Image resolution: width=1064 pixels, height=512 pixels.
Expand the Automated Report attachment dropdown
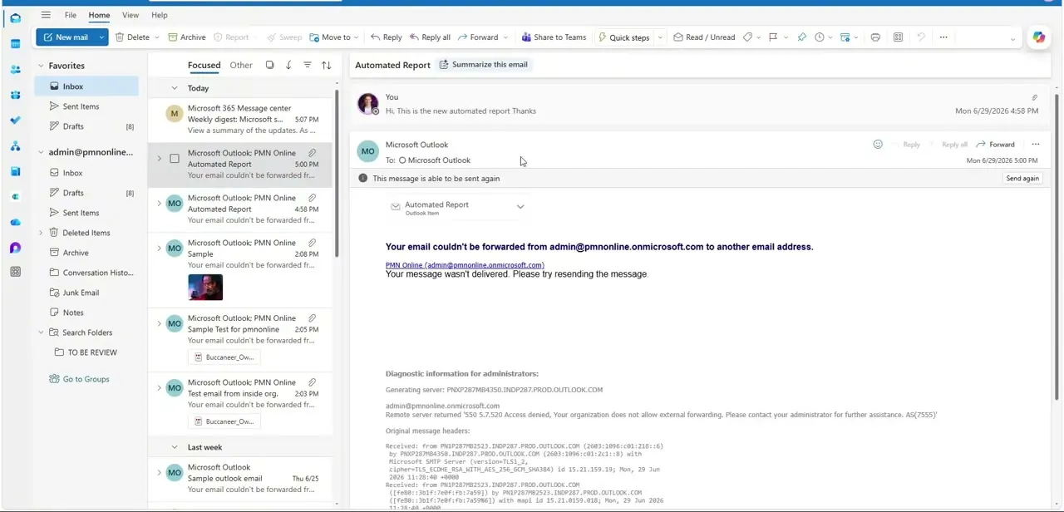(520, 207)
